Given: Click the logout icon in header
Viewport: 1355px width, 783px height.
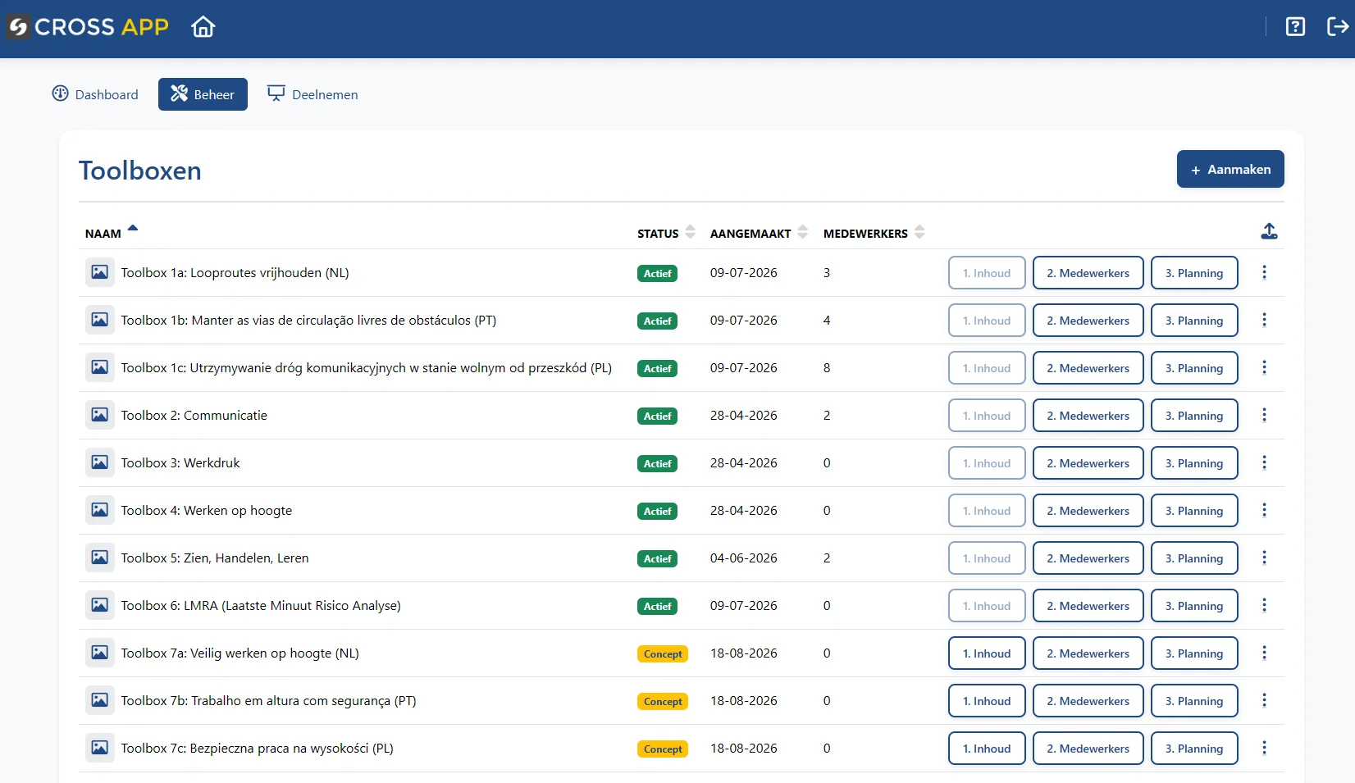Looking at the screenshot, I should tap(1338, 27).
